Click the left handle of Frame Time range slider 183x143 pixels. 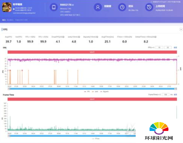coord(9,136)
